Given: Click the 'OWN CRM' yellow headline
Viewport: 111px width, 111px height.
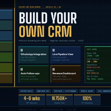Looking at the screenshot, I should (x=45, y=31).
